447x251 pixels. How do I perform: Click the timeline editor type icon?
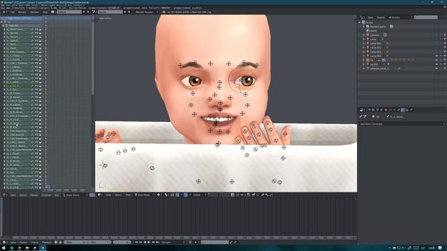pyautogui.click(x=4, y=243)
